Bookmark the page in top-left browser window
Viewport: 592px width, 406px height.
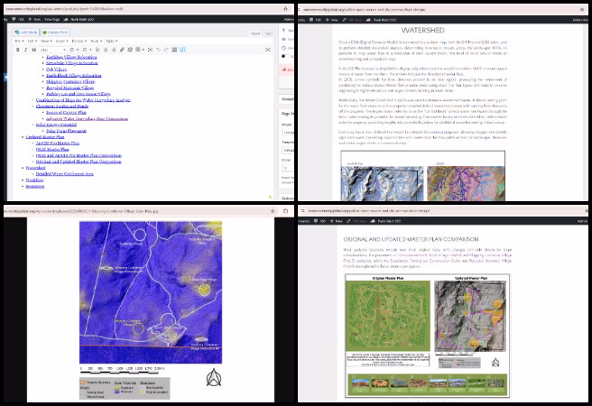tap(285, 9)
